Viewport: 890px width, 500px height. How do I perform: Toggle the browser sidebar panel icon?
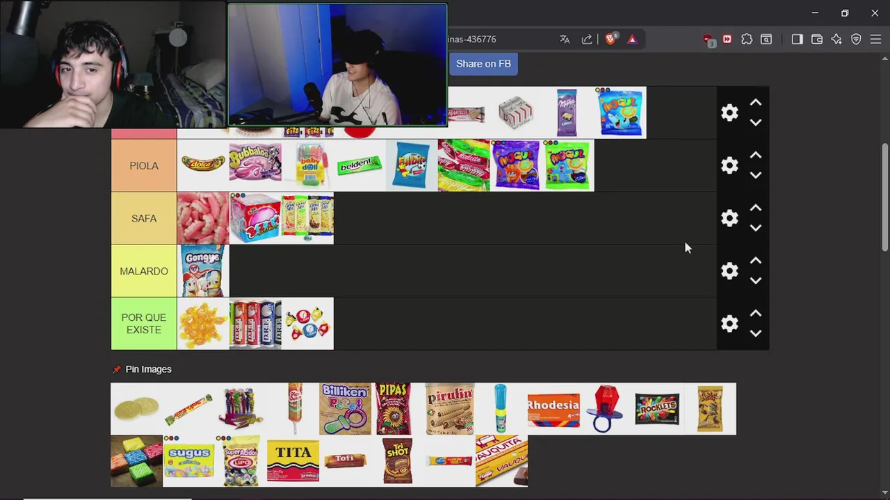pyautogui.click(x=797, y=40)
